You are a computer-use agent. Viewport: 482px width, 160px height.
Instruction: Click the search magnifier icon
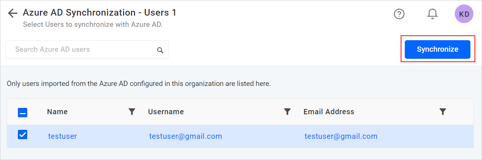pyautogui.click(x=160, y=50)
